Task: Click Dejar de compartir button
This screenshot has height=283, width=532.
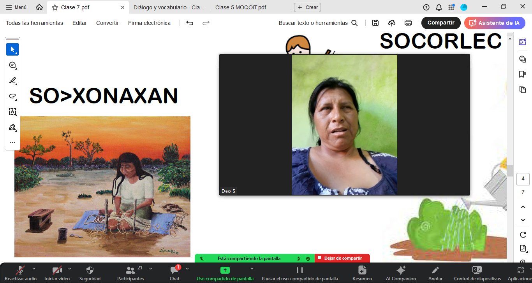Action: [x=342, y=258]
